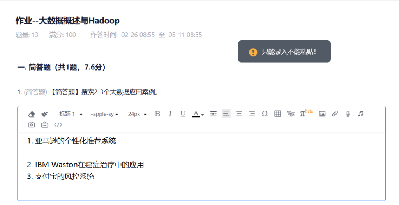Select the format painter brush icon
The image size is (399, 205).
44,114
